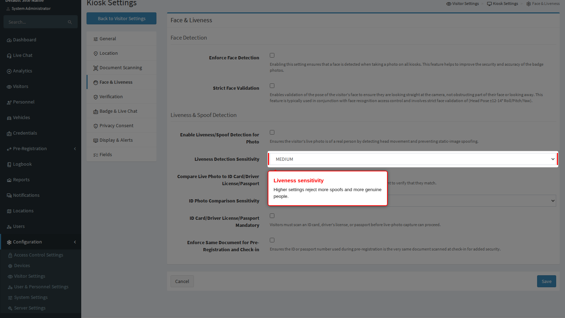Click the Dashboard icon in sidebar
This screenshot has height=318, width=565.
point(9,40)
